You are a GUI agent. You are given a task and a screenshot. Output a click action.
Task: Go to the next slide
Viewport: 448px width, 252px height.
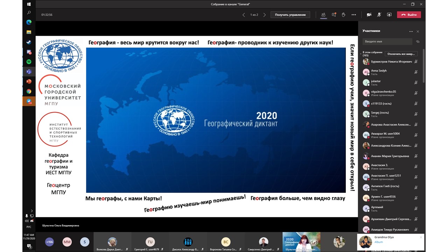coord(264,15)
